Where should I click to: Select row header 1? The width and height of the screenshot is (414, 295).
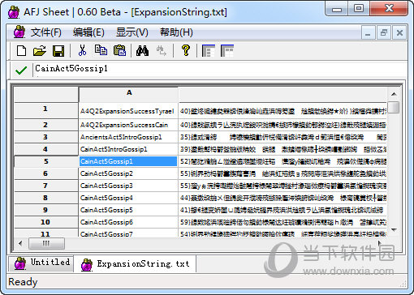[46, 110]
